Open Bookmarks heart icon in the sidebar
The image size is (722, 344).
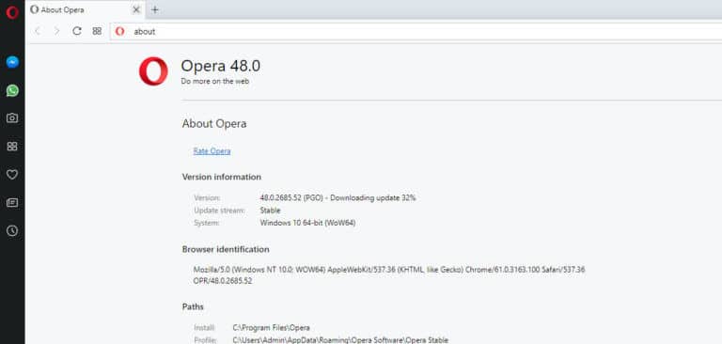[12, 175]
